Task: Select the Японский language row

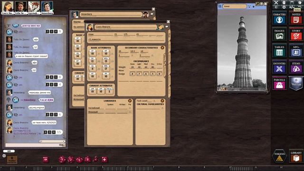Action: click(x=110, y=112)
